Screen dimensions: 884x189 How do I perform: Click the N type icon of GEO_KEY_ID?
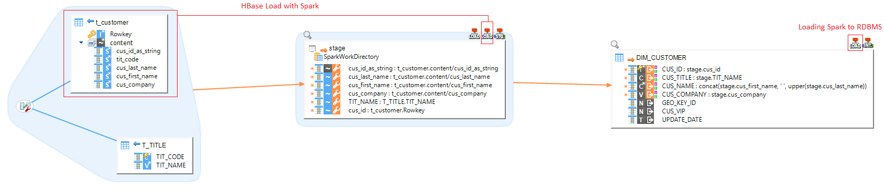[x=641, y=103]
